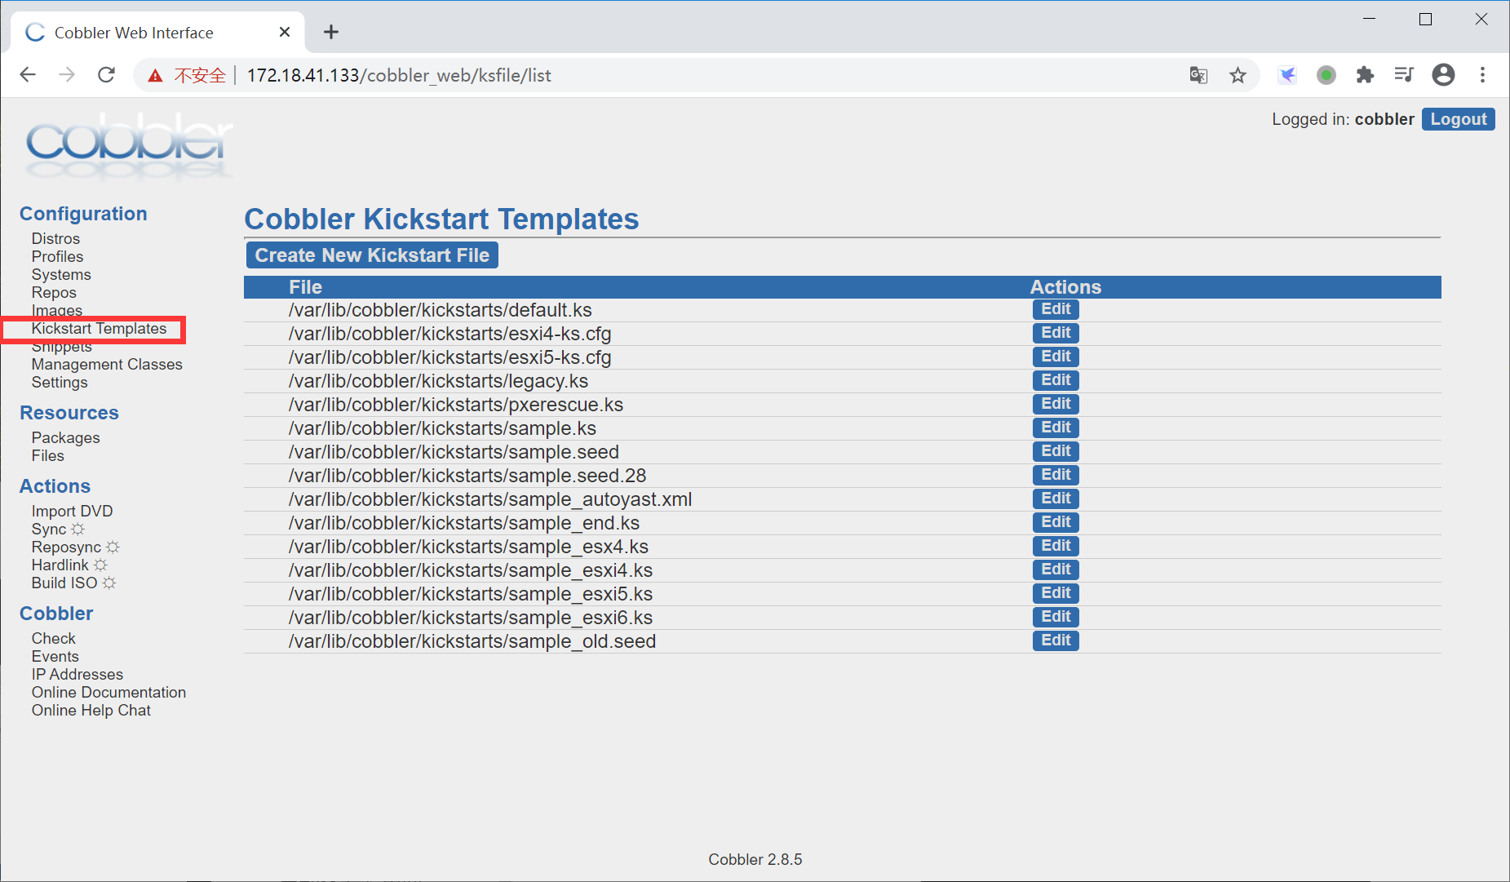Reload the Cobbler page

tap(106, 75)
